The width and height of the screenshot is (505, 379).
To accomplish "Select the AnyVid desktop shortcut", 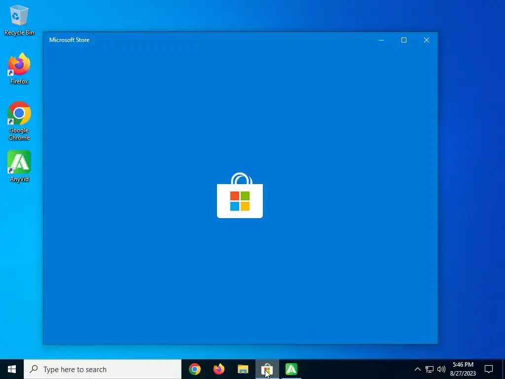I will [19, 166].
